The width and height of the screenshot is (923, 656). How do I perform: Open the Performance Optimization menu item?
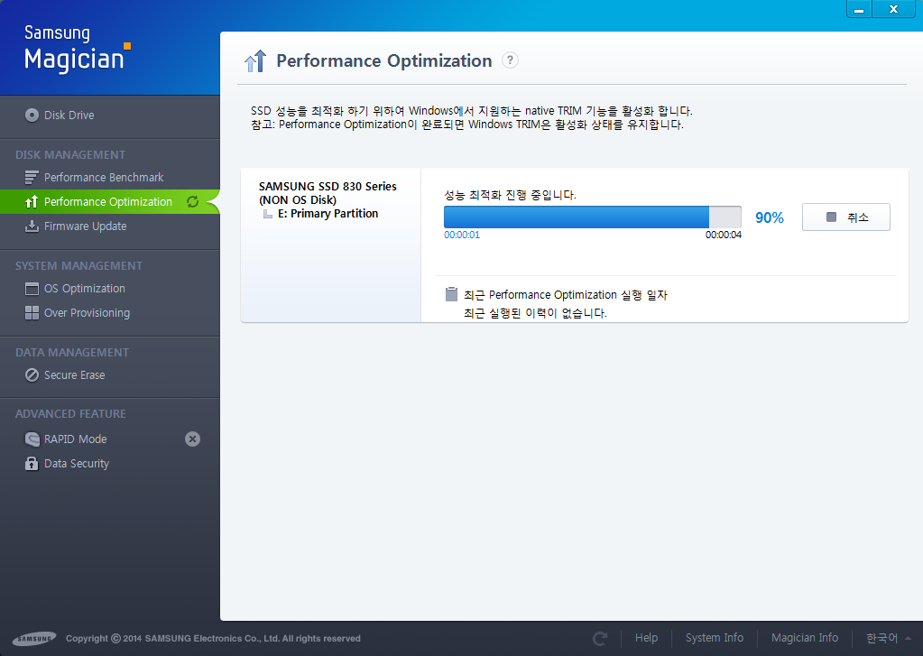tap(107, 202)
